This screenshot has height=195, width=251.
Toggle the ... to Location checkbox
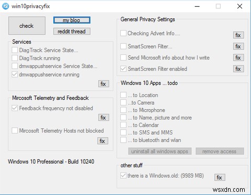[x=123, y=95]
